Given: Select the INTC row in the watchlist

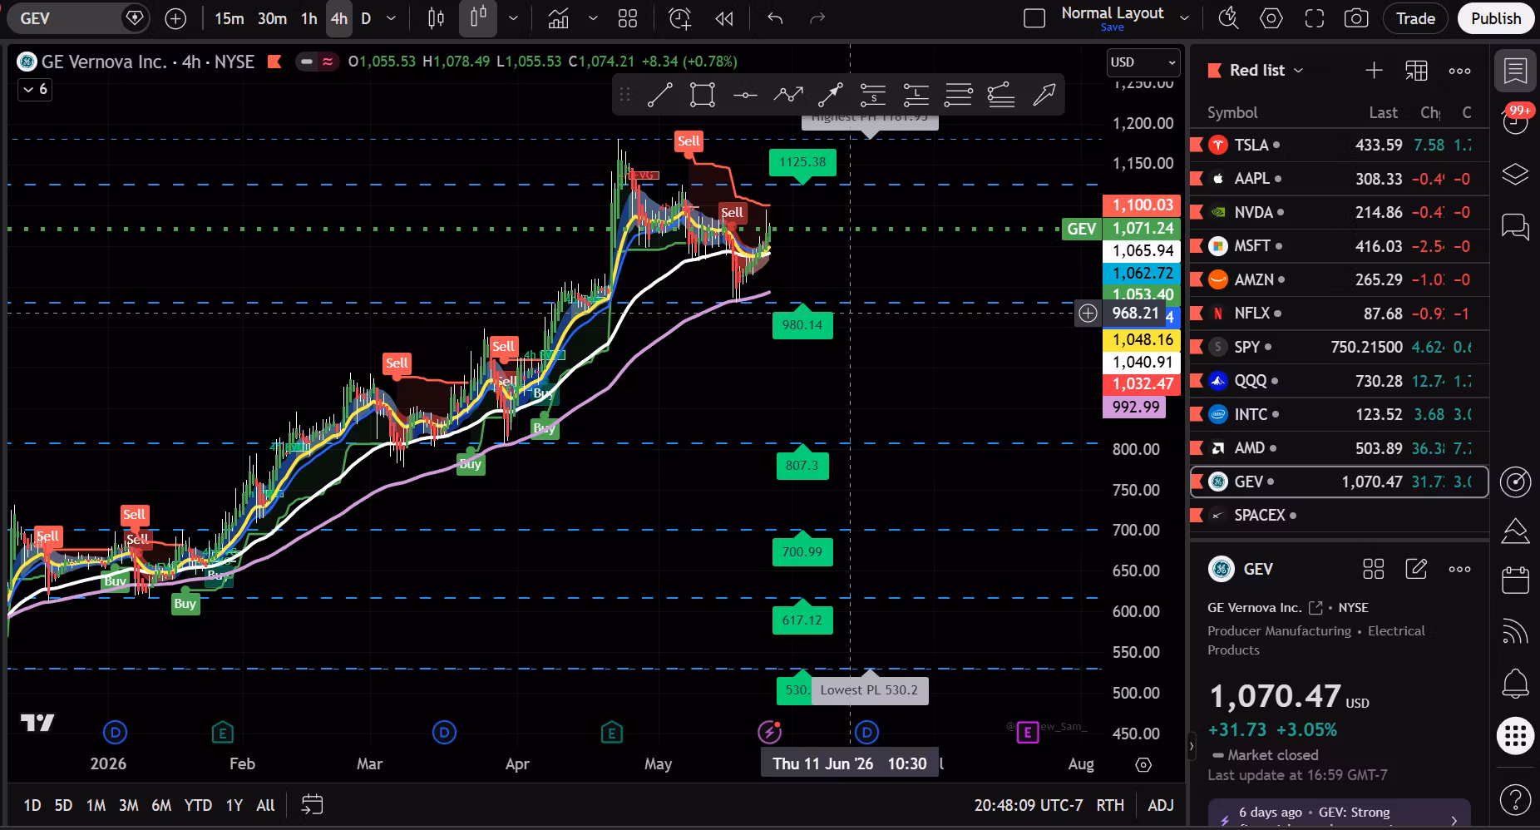Looking at the screenshot, I should click(x=1339, y=414).
